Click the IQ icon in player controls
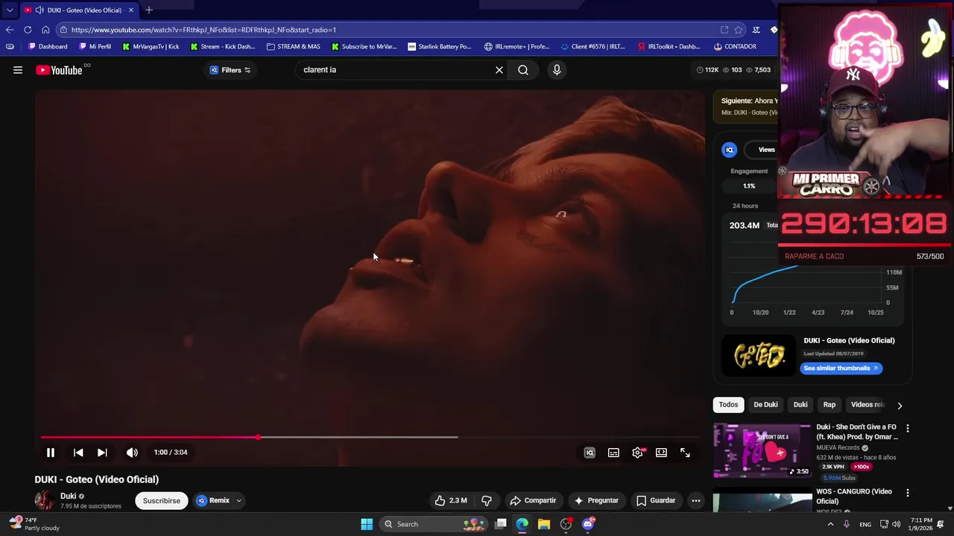954x536 pixels. pos(590,453)
